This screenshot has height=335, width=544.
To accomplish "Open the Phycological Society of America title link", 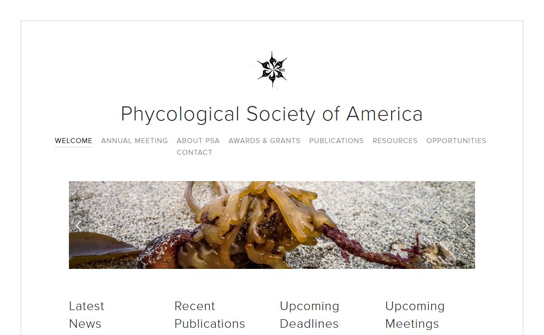I will pyautogui.click(x=272, y=114).
